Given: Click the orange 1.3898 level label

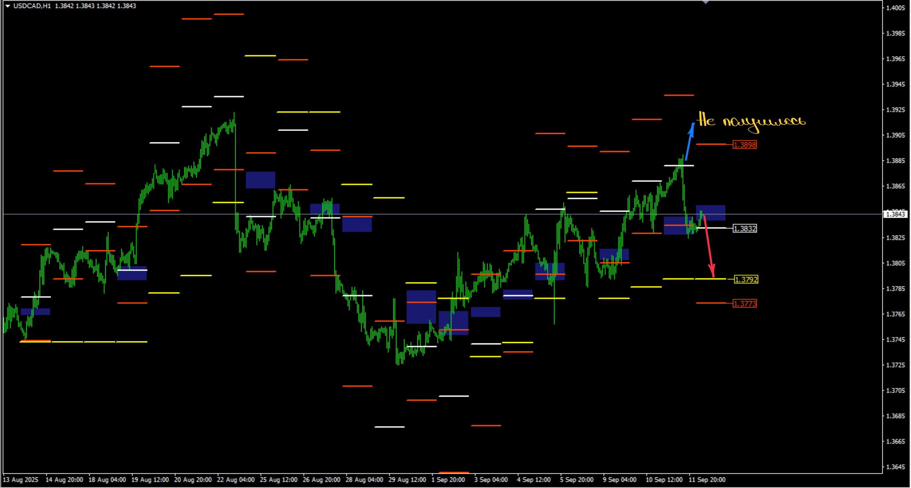Looking at the screenshot, I should (x=745, y=145).
